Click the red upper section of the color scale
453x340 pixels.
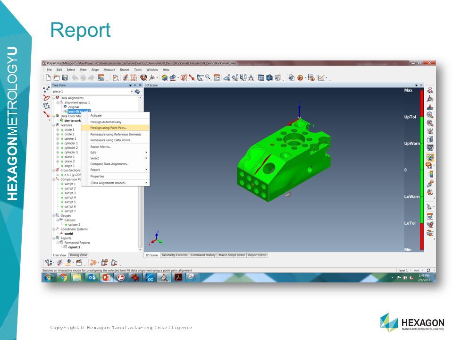[422, 103]
